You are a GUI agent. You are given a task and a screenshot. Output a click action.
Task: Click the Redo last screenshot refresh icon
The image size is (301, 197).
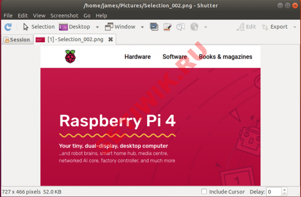8,27
